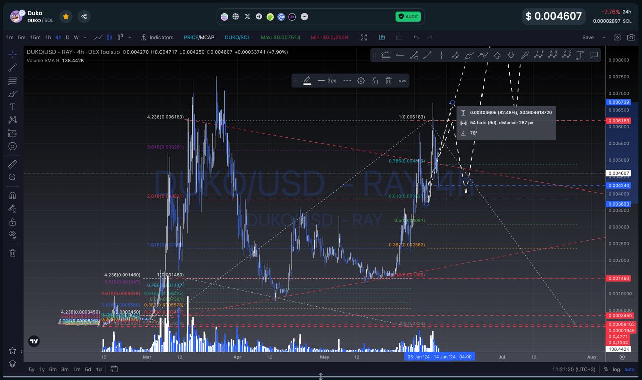This screenshot has height=380, width=642.
Task: Set the date range to 1d
Action: 99,369
